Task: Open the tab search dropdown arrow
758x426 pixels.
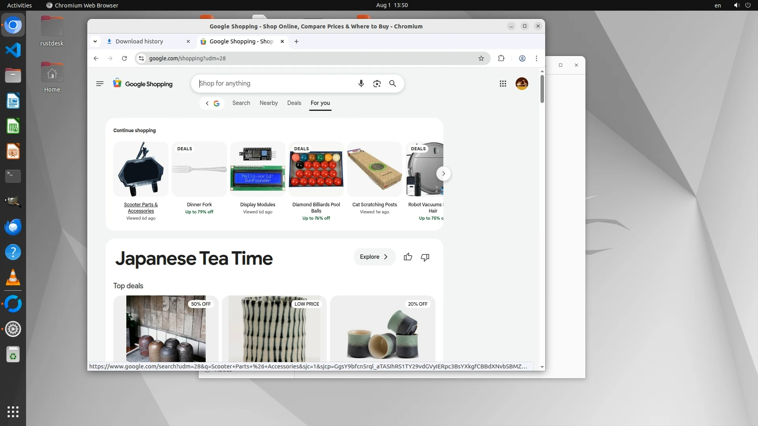Action: pos(95,41)
